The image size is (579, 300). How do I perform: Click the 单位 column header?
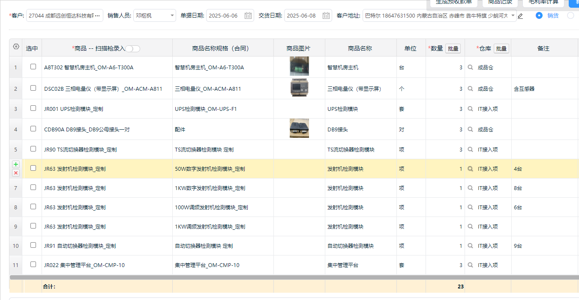pyautogui.click(x=411, y=49)
